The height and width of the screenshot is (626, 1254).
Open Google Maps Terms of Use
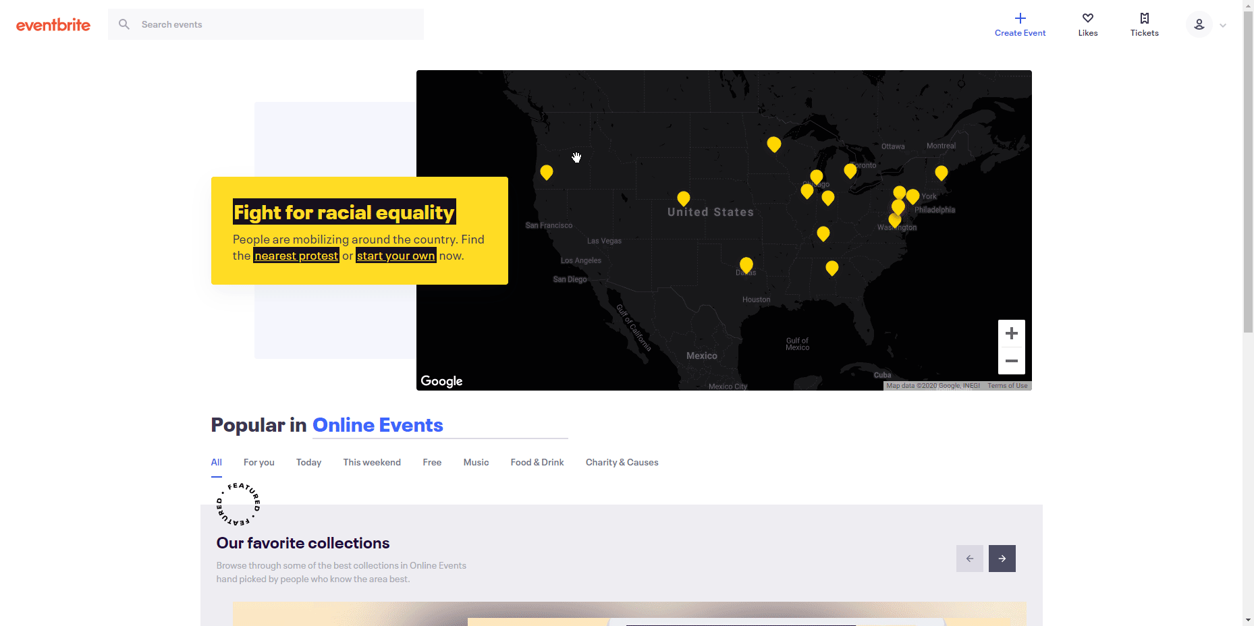pos(1007,386)
